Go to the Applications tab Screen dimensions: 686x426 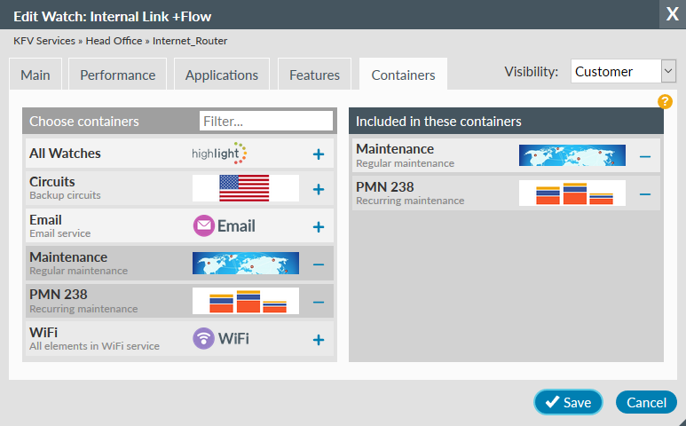coord(221,75)
